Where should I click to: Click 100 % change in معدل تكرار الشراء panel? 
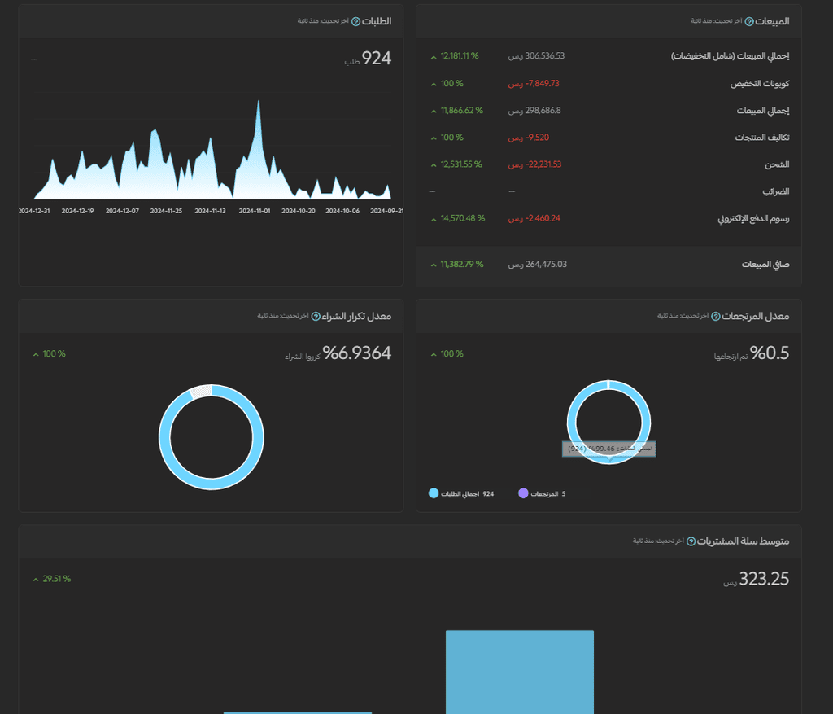[54, 354]
